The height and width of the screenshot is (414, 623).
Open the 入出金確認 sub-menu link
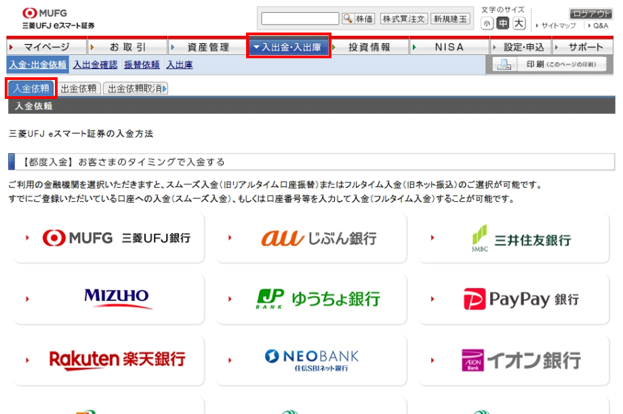[95, 65]
